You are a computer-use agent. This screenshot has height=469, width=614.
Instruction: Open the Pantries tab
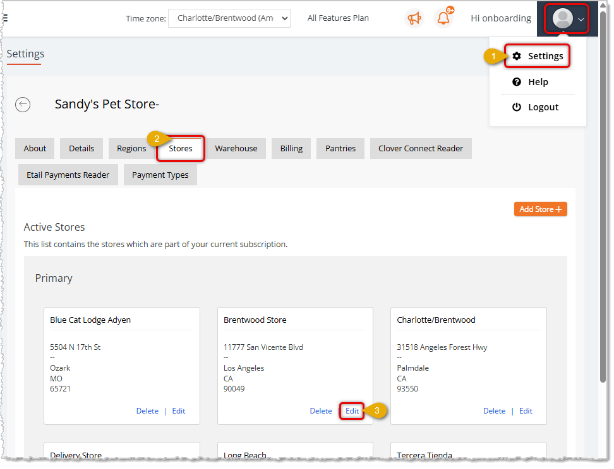pos(340,149)
